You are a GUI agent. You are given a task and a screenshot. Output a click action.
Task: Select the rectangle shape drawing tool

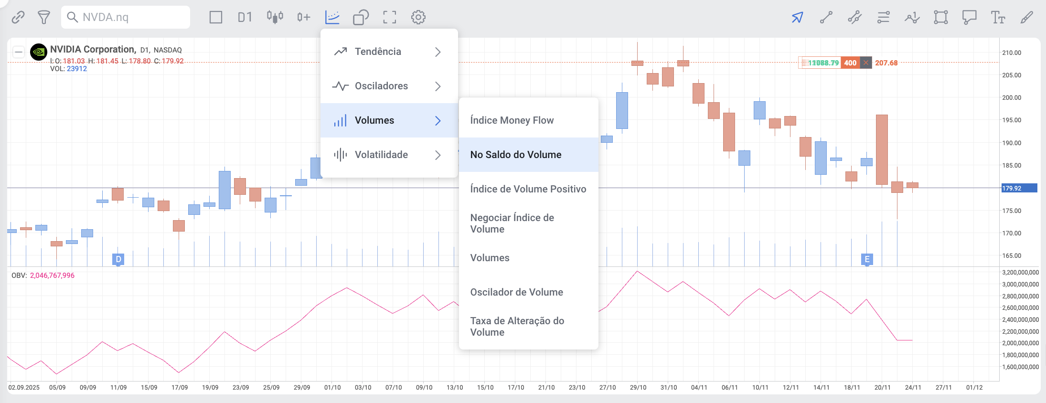[941, 17]
